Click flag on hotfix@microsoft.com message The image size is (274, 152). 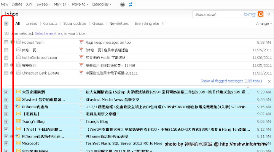click(x=81, y=57)
